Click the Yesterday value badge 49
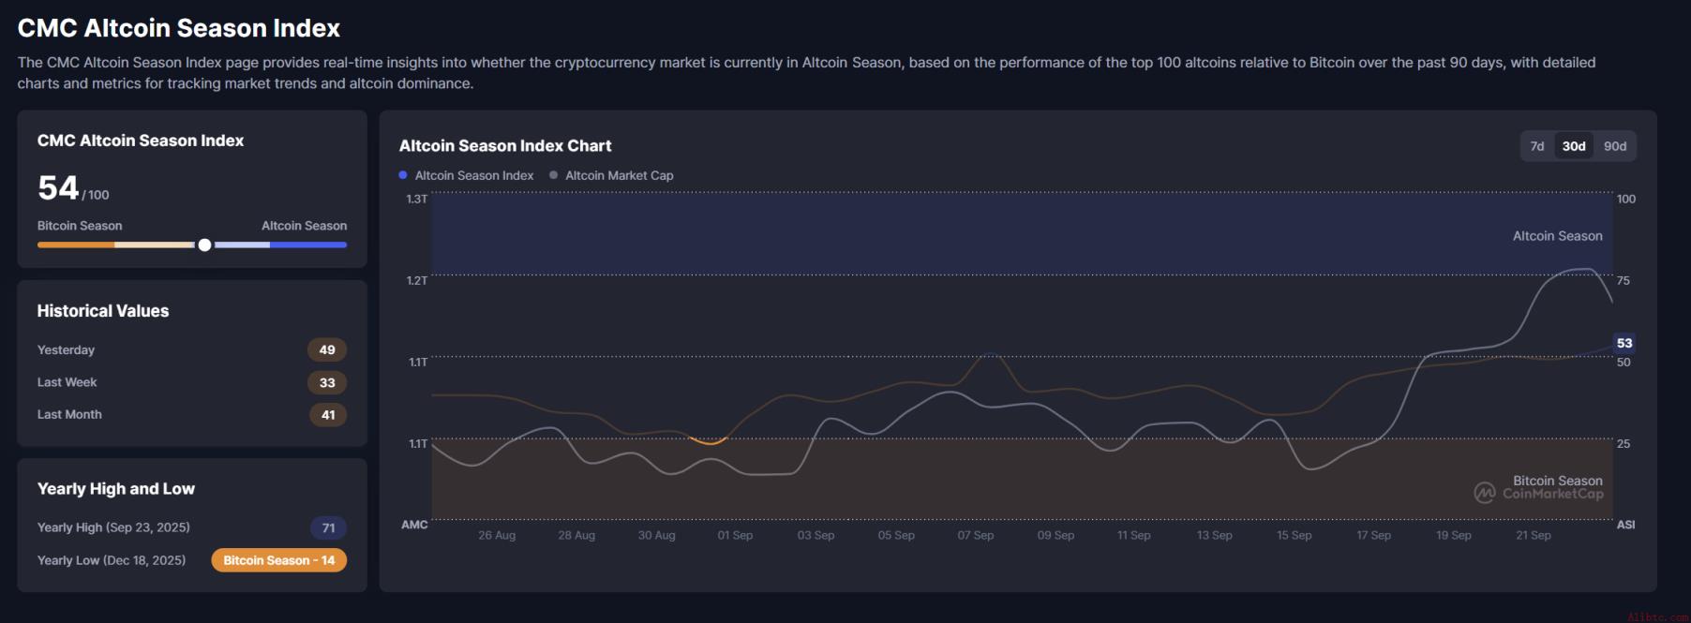The width and height of the screenshot is (1691, 623). pos(327,349)
